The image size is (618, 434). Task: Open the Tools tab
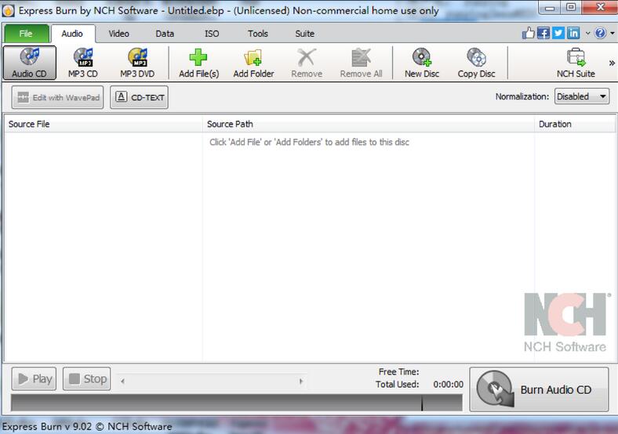258,34
